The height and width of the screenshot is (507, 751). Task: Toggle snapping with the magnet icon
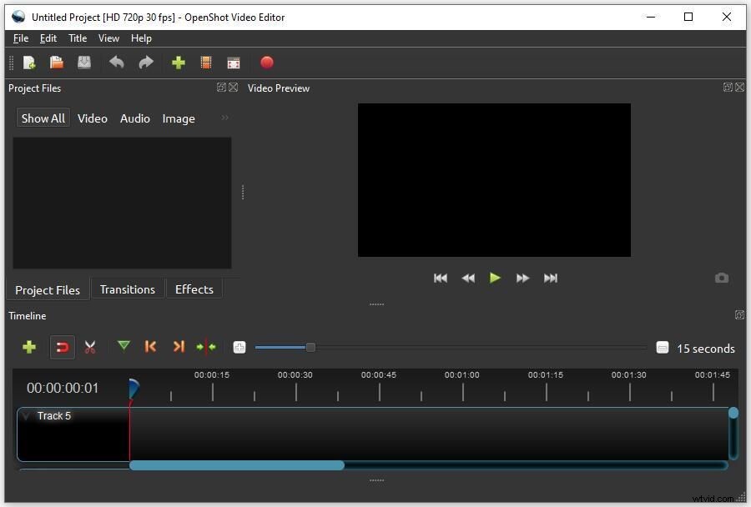[x=63, y=347]
